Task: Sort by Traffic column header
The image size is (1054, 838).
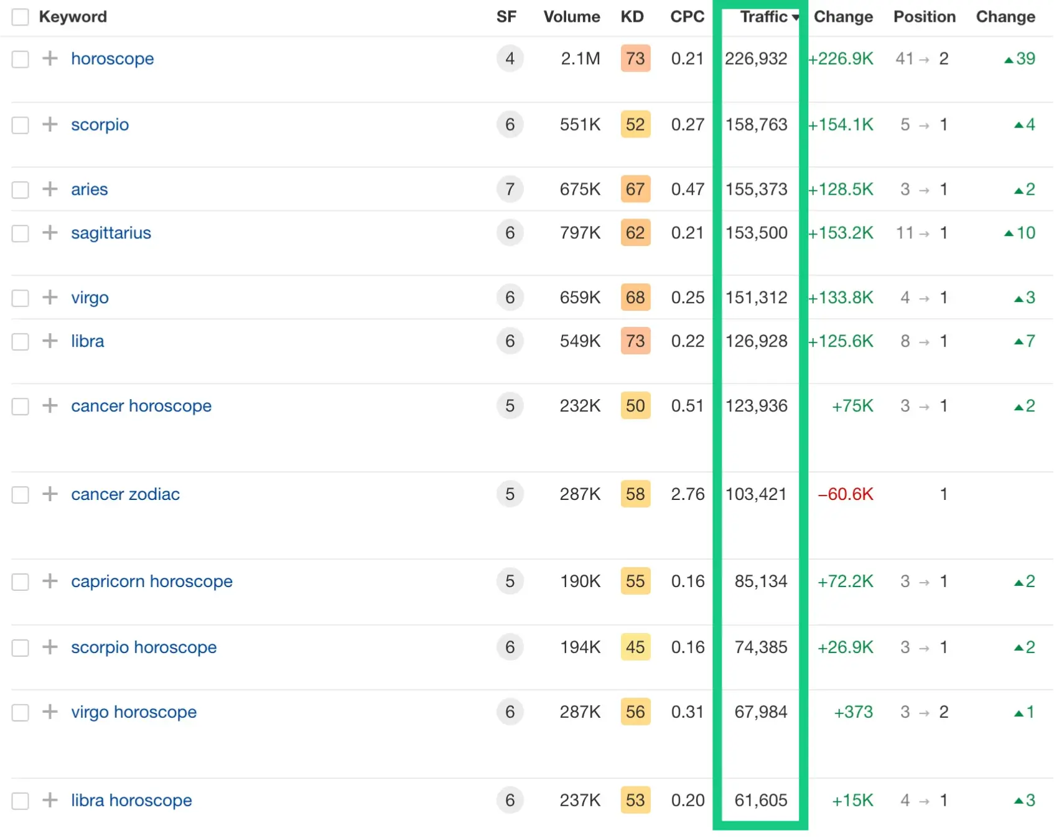Action: click(x=769, y=17)
